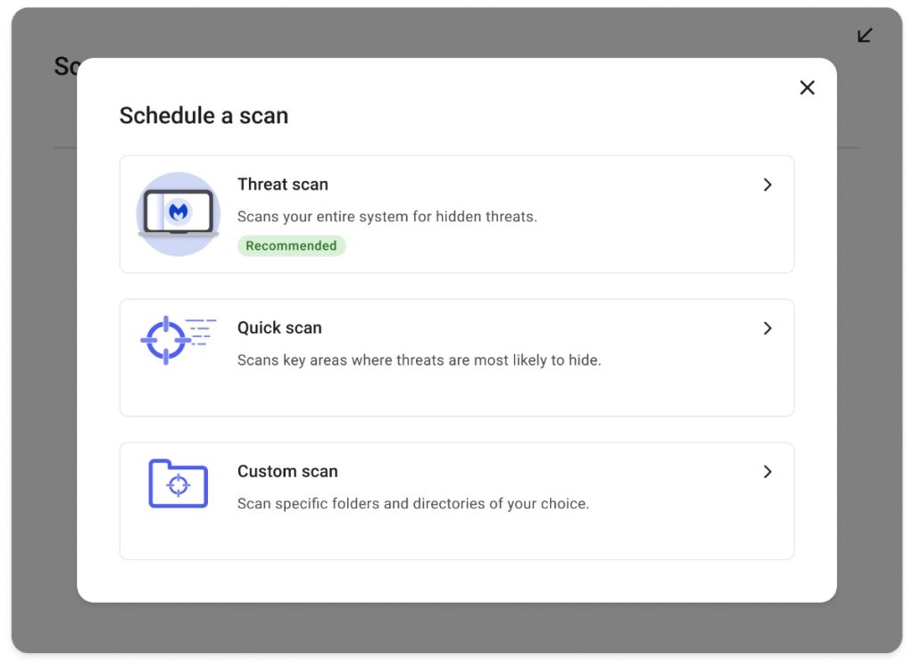
Task: Pick the Custom scan title
Action: pos(287,472)
